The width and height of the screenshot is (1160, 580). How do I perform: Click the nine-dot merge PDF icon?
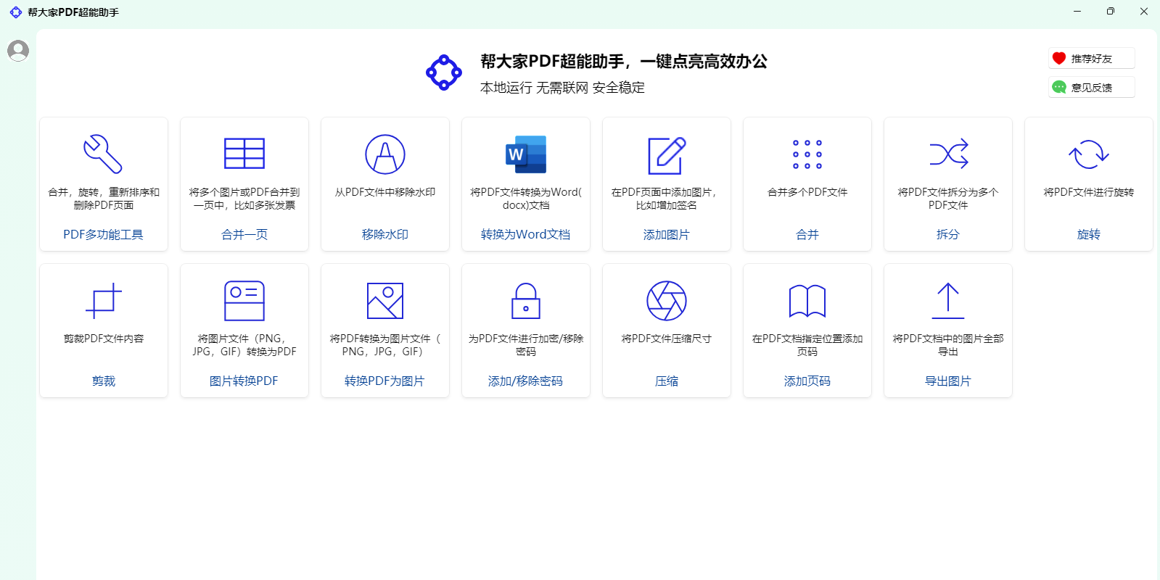807,154
